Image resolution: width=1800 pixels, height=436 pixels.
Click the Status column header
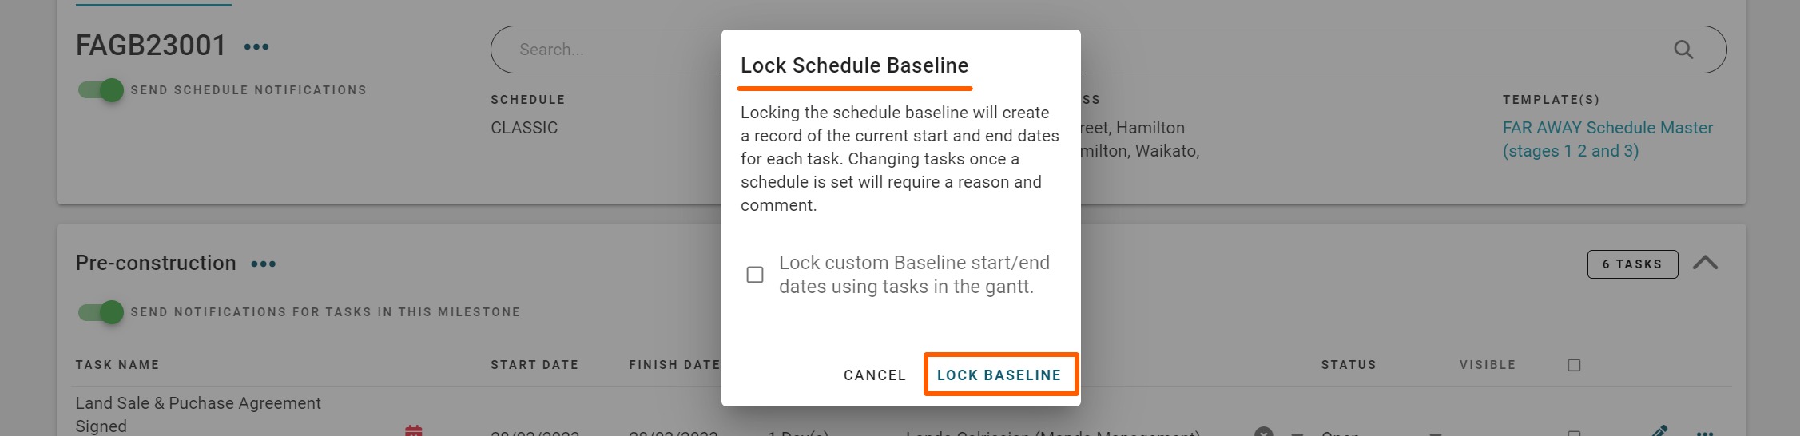1349,365
